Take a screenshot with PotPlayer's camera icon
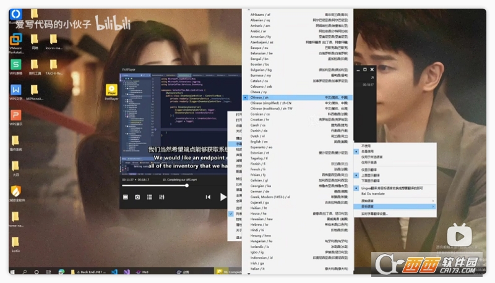The height and width of the screenshot is (283, 495). click(x=137, y=197)
